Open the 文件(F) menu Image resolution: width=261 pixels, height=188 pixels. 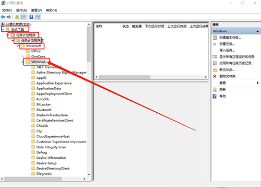(x=7, y=10)
